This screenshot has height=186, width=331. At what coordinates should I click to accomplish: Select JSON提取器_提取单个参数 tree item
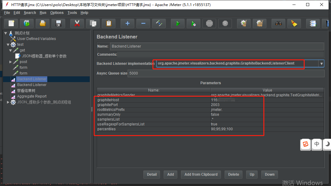tap(44, 56)
